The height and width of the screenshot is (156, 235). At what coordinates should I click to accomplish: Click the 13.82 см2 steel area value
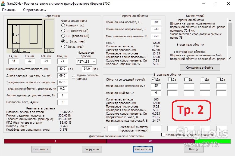point(66,112)
